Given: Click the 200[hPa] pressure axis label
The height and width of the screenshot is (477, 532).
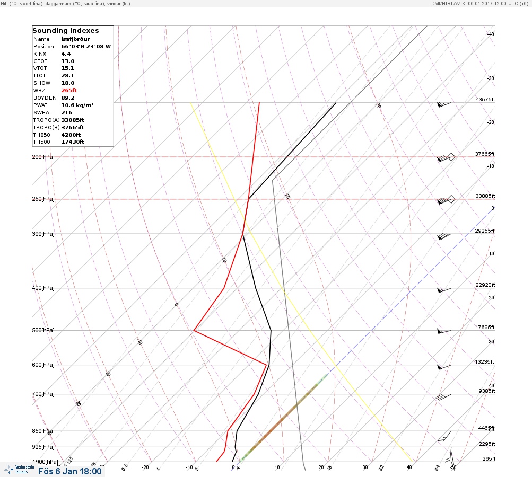Looking at the screenshot, I should point(43,157).
